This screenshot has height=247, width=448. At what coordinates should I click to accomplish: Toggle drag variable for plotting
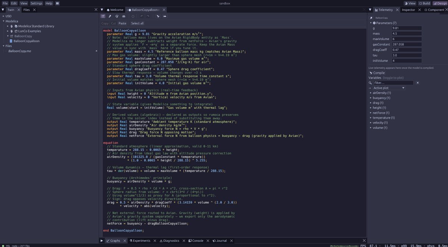pyautogui.click(x=378, y=103)
